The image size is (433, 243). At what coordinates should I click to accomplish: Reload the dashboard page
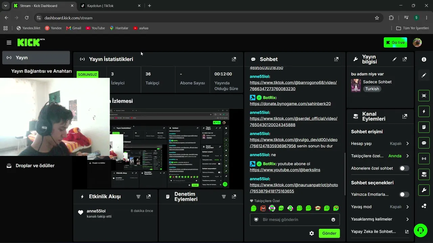27,18
